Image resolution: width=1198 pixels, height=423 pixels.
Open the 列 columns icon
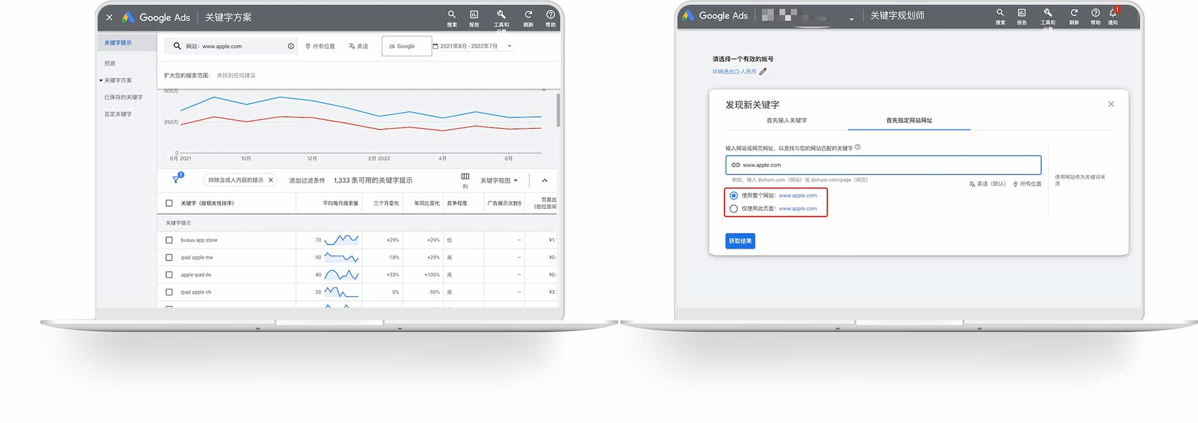(465, 179)
